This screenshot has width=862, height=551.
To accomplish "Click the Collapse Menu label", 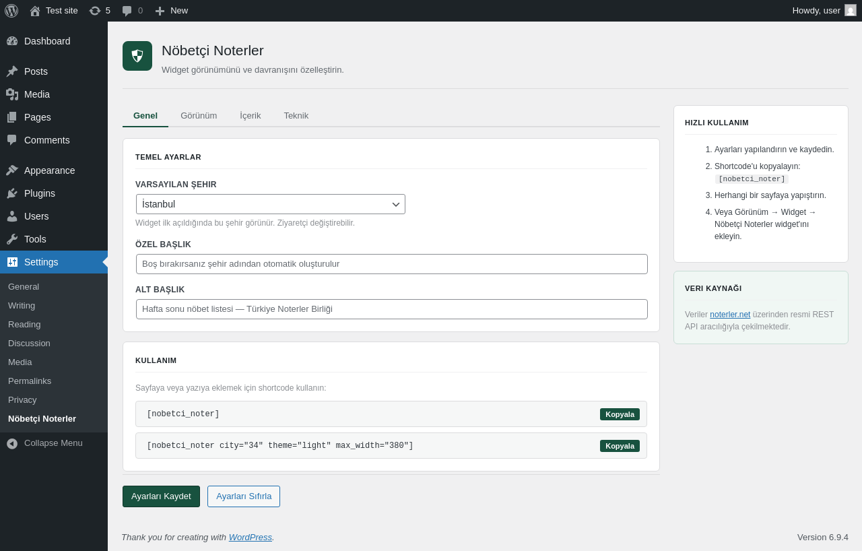I will tap(53, 443).
